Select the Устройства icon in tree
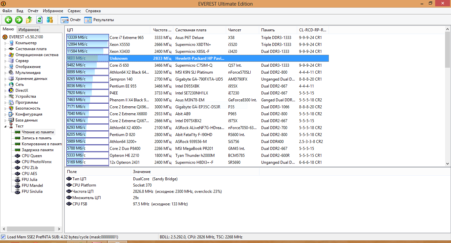Viewport: 451px width, 243px height. click(11, 96)
